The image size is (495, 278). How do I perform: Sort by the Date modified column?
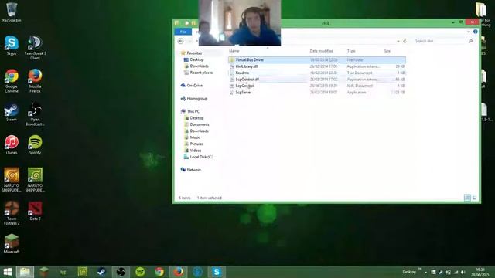[x=322, y=51]
